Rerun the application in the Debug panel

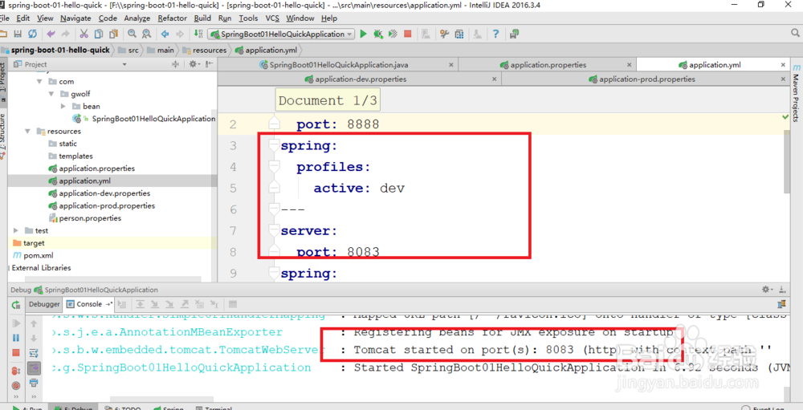click(16, 305)
